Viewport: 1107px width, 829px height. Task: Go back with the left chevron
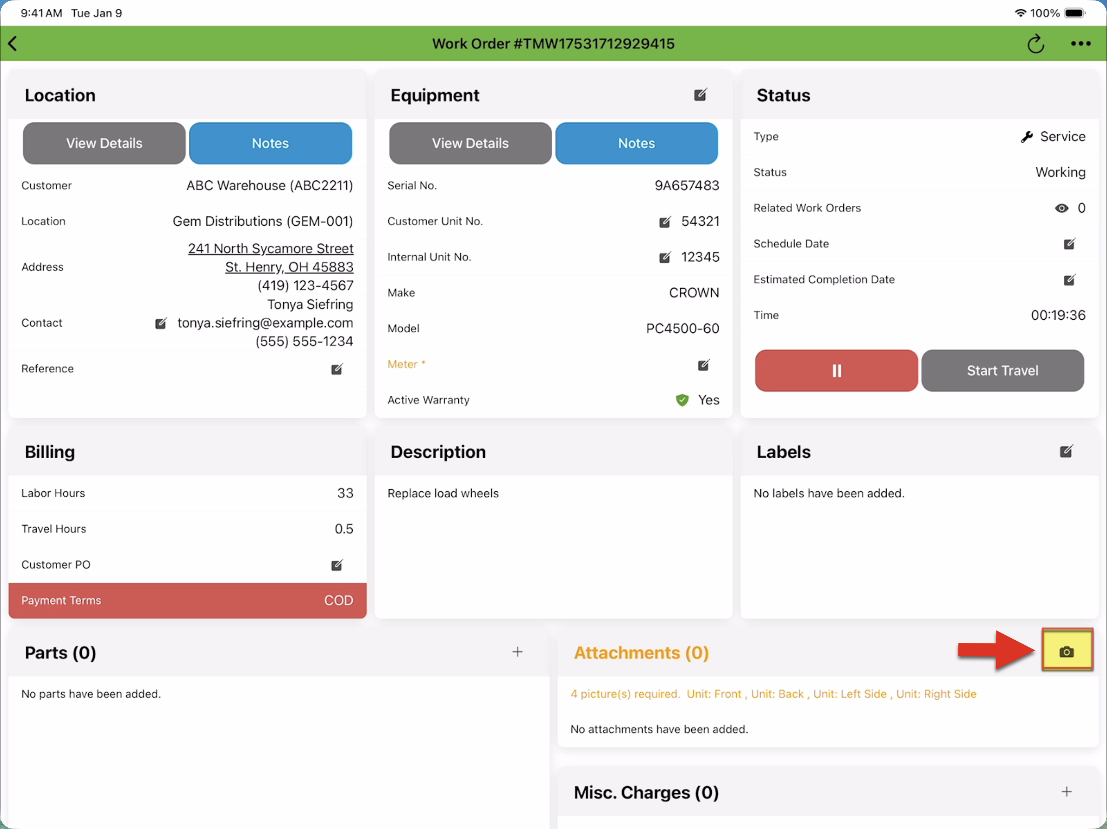14,44
